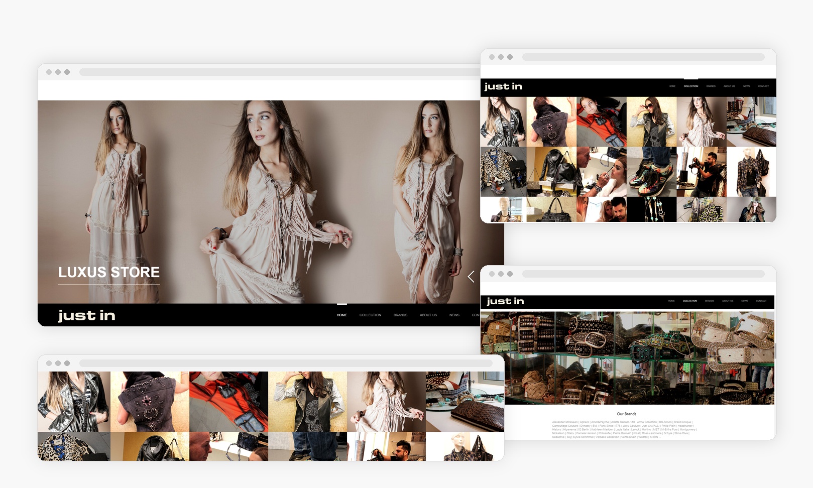813x488 pixels.
Task: Click the 'just in' logo in the bottom-right brands window
Action: (x=505, y=301)
